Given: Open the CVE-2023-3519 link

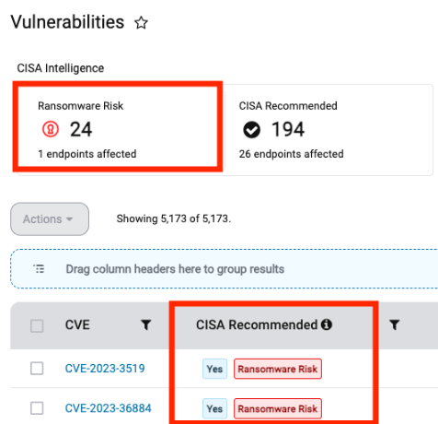Looking at the screenshot, I should pyautogui.click(x=105, y=368).
